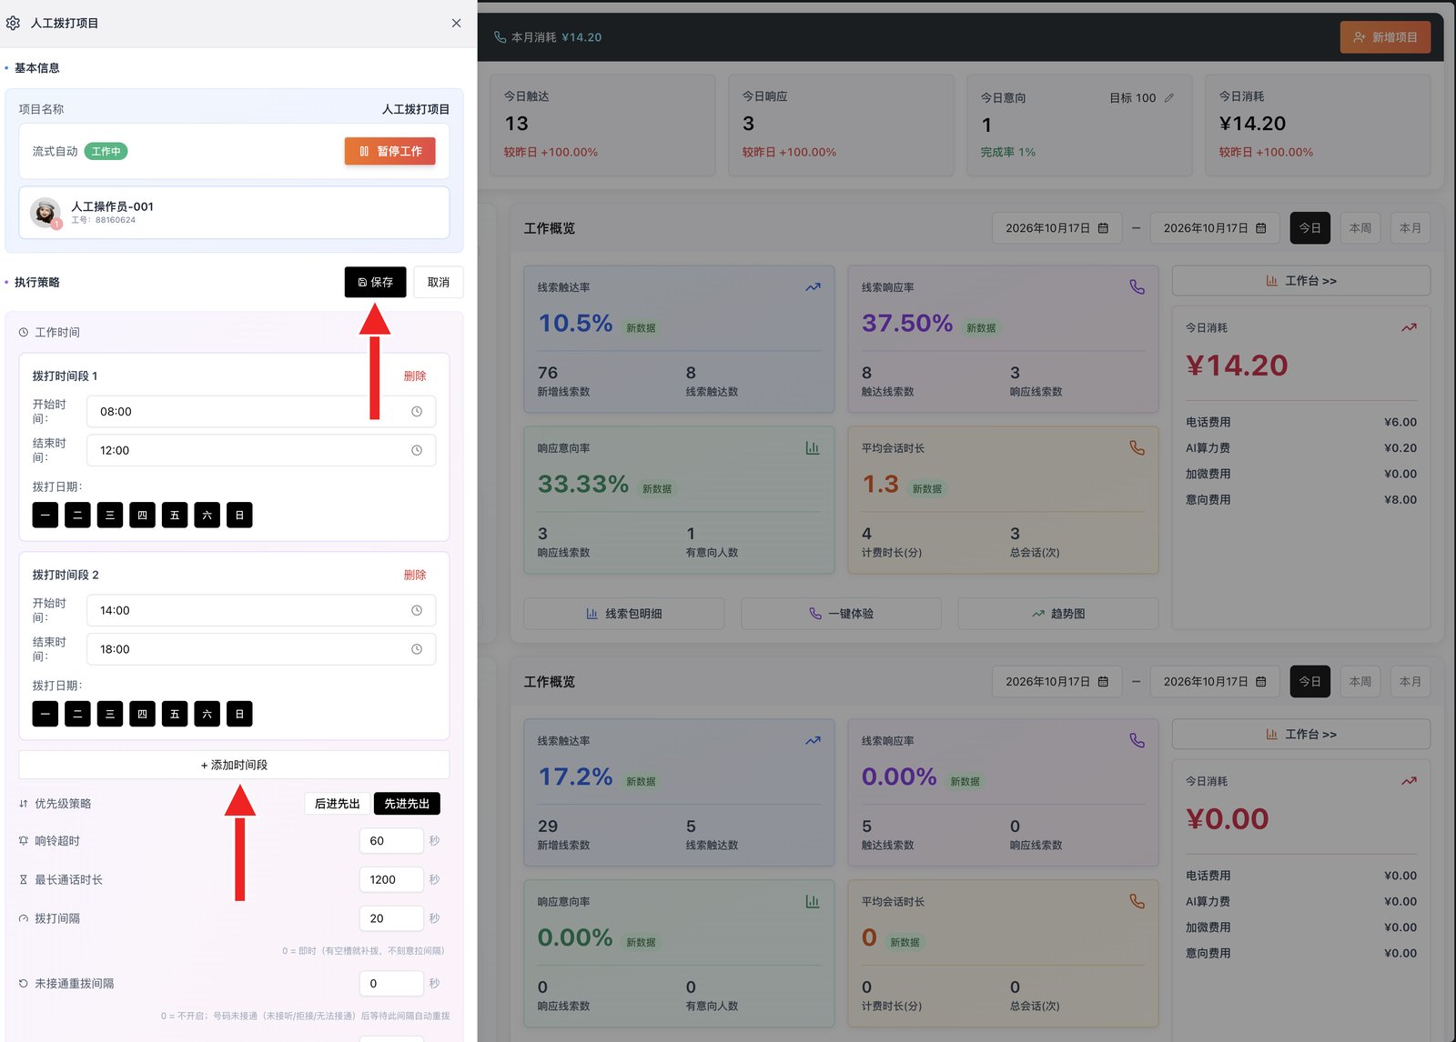Image resolution: width=1456 pixels, height=1042 pixels.
Task: Click the 新增项目 button in the dashboard
Action: 1385,37
